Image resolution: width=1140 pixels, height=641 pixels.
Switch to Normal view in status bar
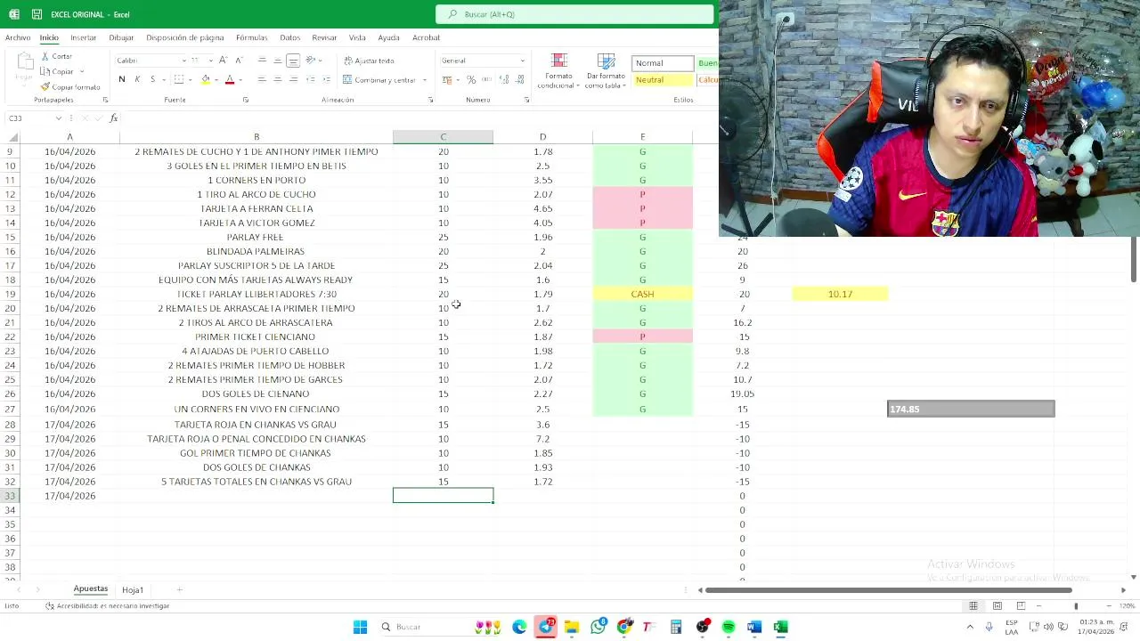[973, 606]
